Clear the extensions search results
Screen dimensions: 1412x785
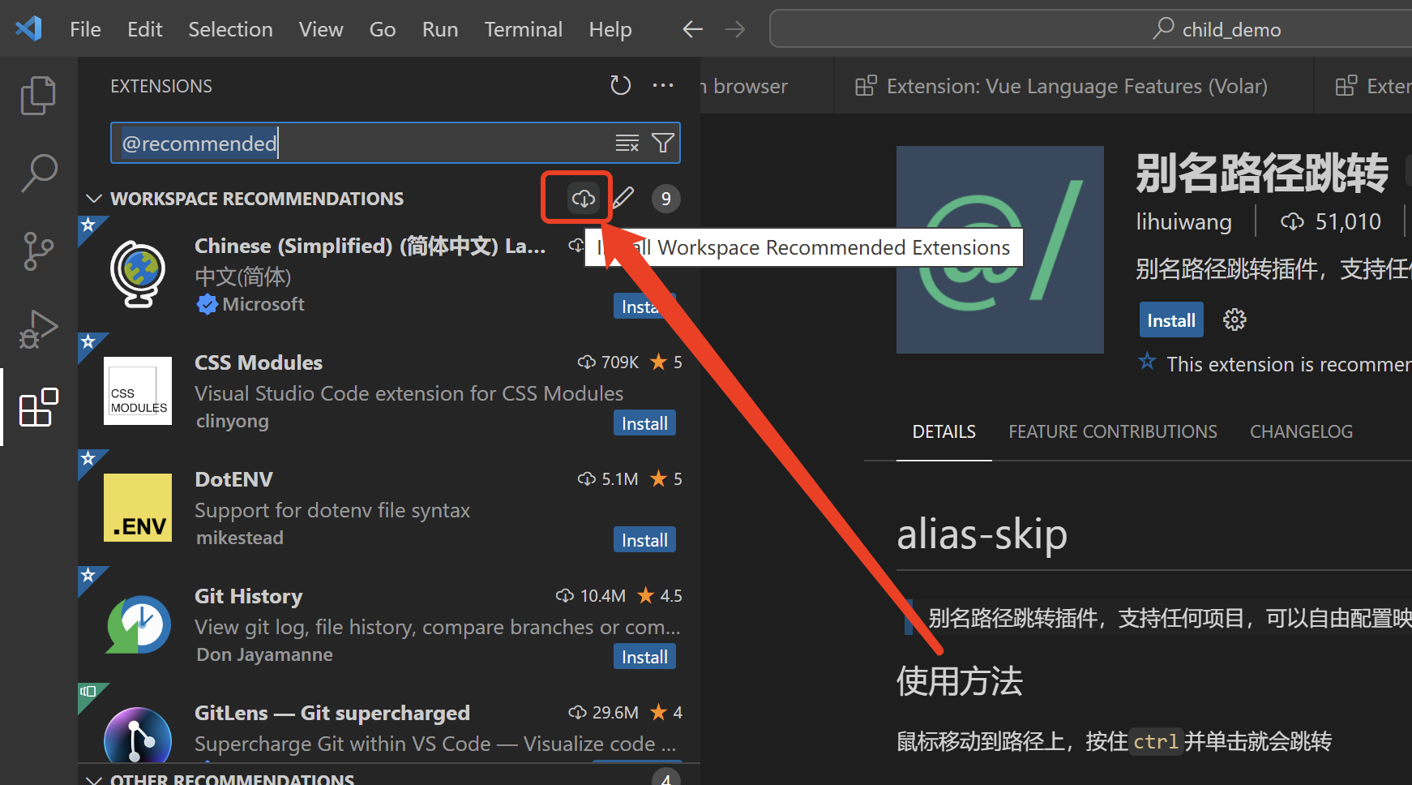pos(627,144)
